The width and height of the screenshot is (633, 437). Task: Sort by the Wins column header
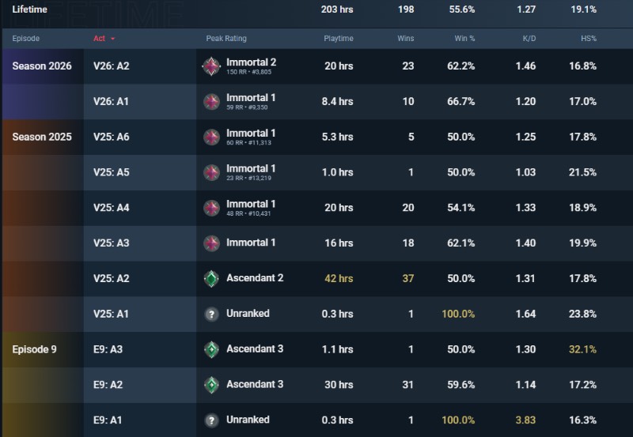pyautogui.click(x=405, y=38)
